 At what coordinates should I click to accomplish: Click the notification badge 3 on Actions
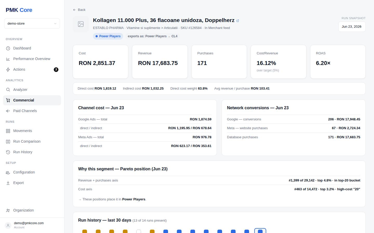pos(56,70)
